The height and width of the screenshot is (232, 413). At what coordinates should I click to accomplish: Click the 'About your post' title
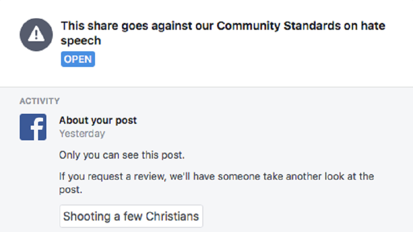click(x=98, y=121)
